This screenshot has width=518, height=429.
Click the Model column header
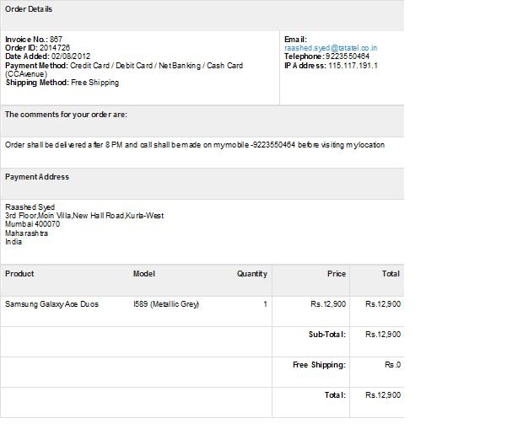tap(144, 274)
